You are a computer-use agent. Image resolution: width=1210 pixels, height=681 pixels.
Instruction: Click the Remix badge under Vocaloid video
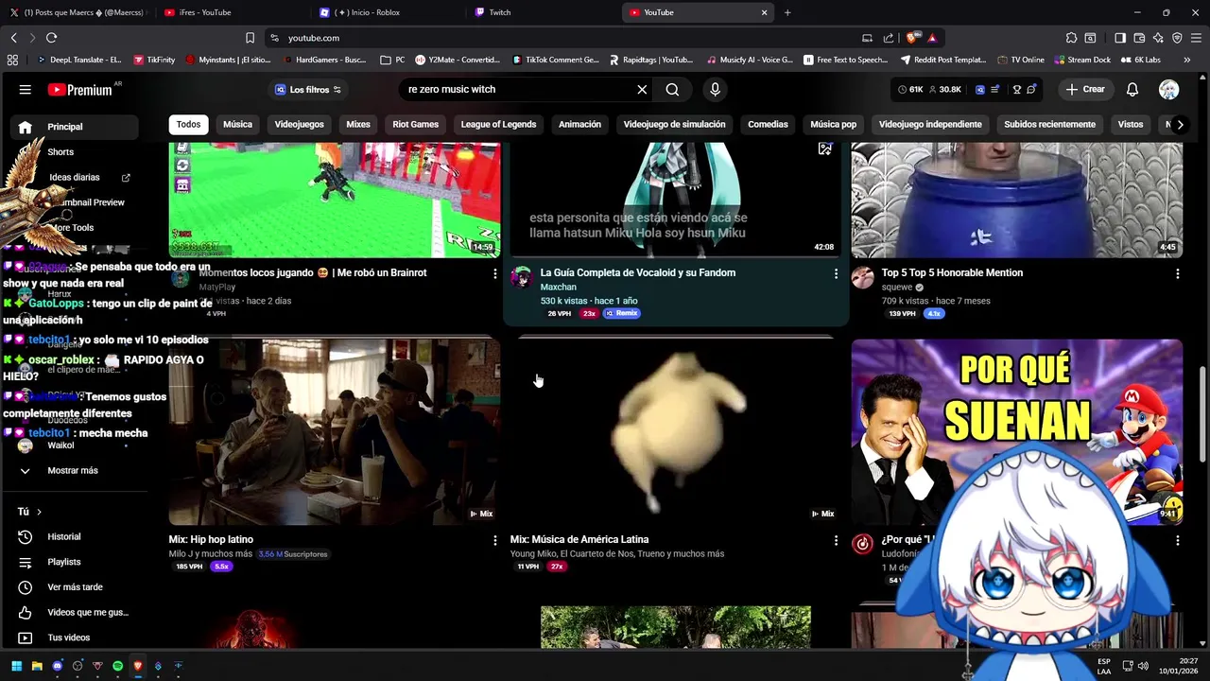point(622,313)
